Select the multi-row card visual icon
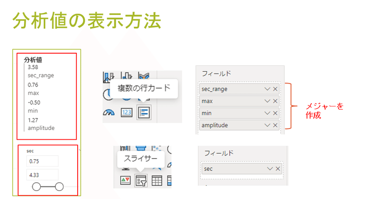The height and width of the screenshot is (199, 370). pyautogui.click(x=144, y=112)
